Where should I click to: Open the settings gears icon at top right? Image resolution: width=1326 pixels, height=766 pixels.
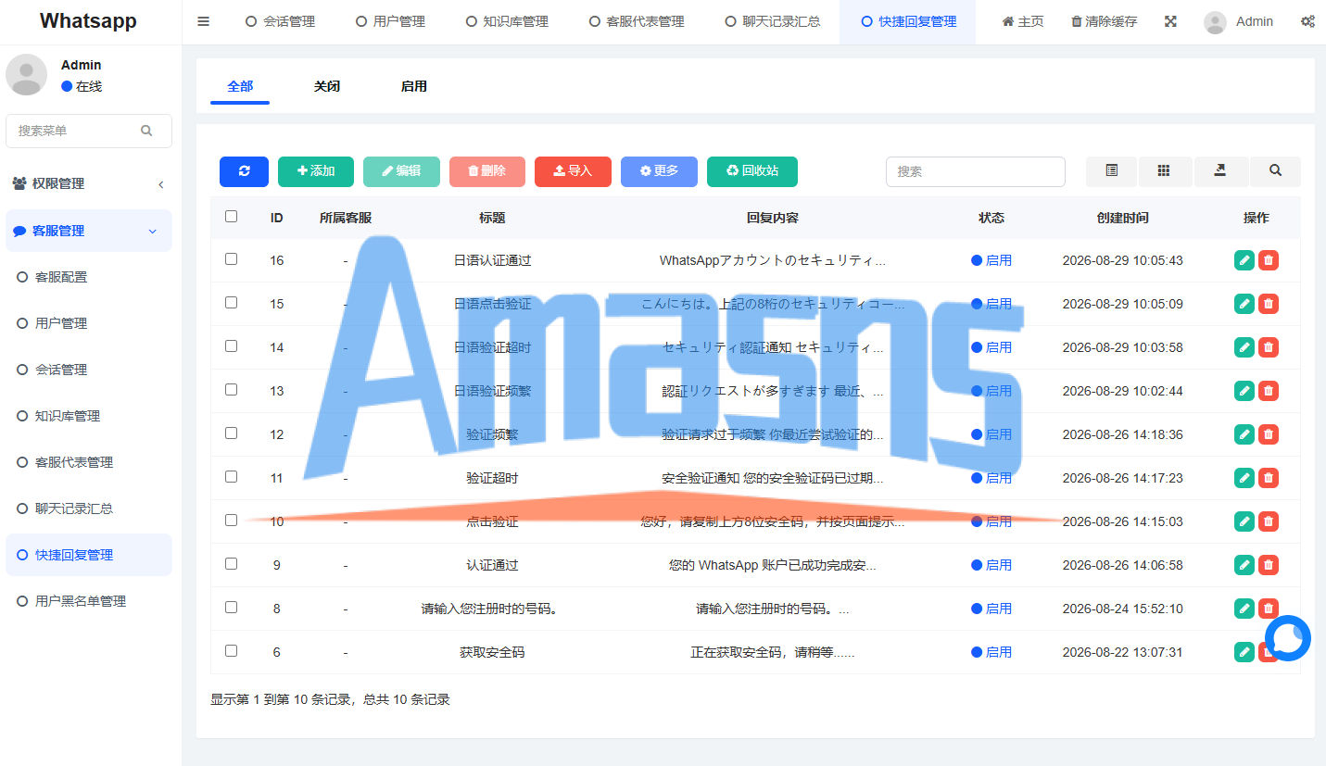coord(1307,21)
